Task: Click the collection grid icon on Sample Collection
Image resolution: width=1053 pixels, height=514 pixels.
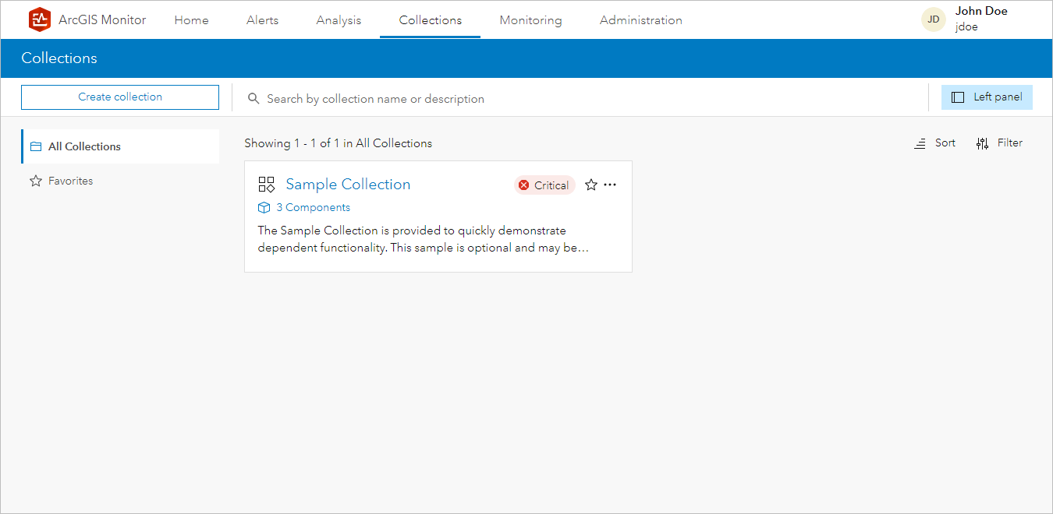Action: [266, 184]
